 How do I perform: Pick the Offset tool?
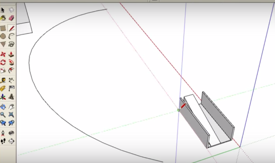click(11, 71)
